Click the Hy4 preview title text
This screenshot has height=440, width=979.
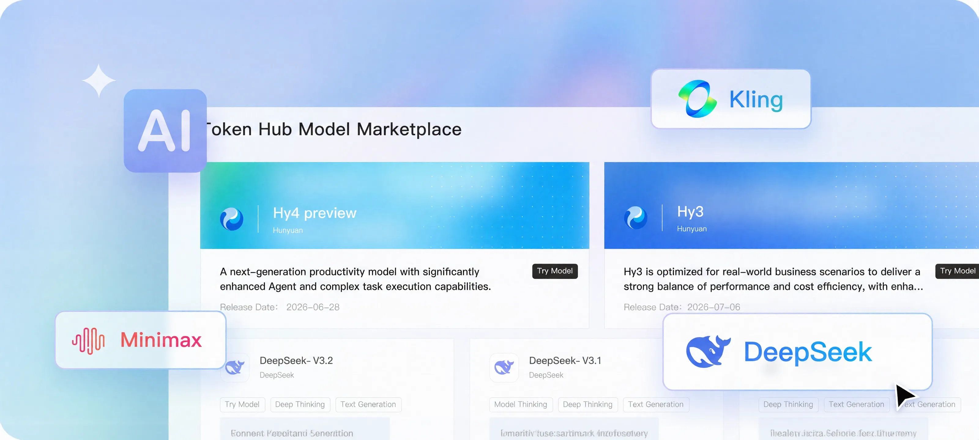coord(315,213)
